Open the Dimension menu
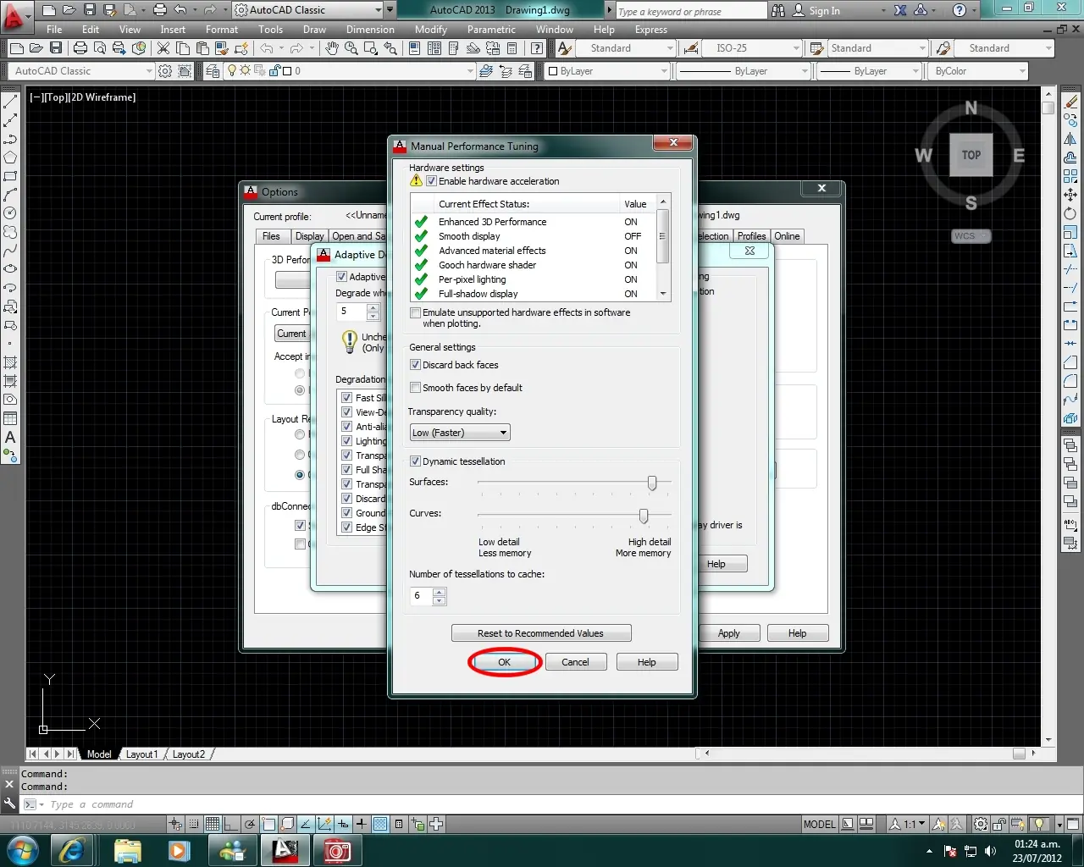The image size is (1084, 867). pyautogui.click(x=370, y=30)
